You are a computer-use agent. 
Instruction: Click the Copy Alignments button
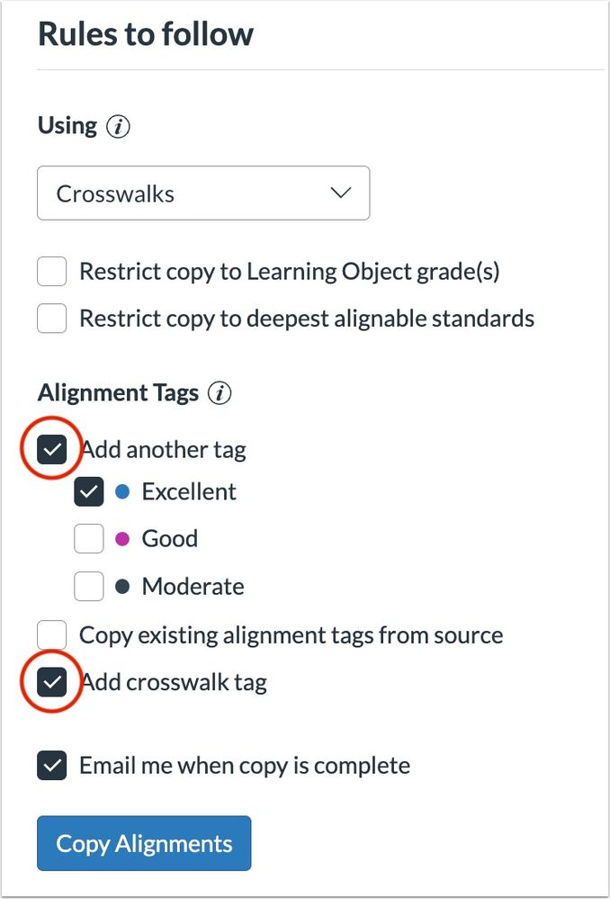144,843
